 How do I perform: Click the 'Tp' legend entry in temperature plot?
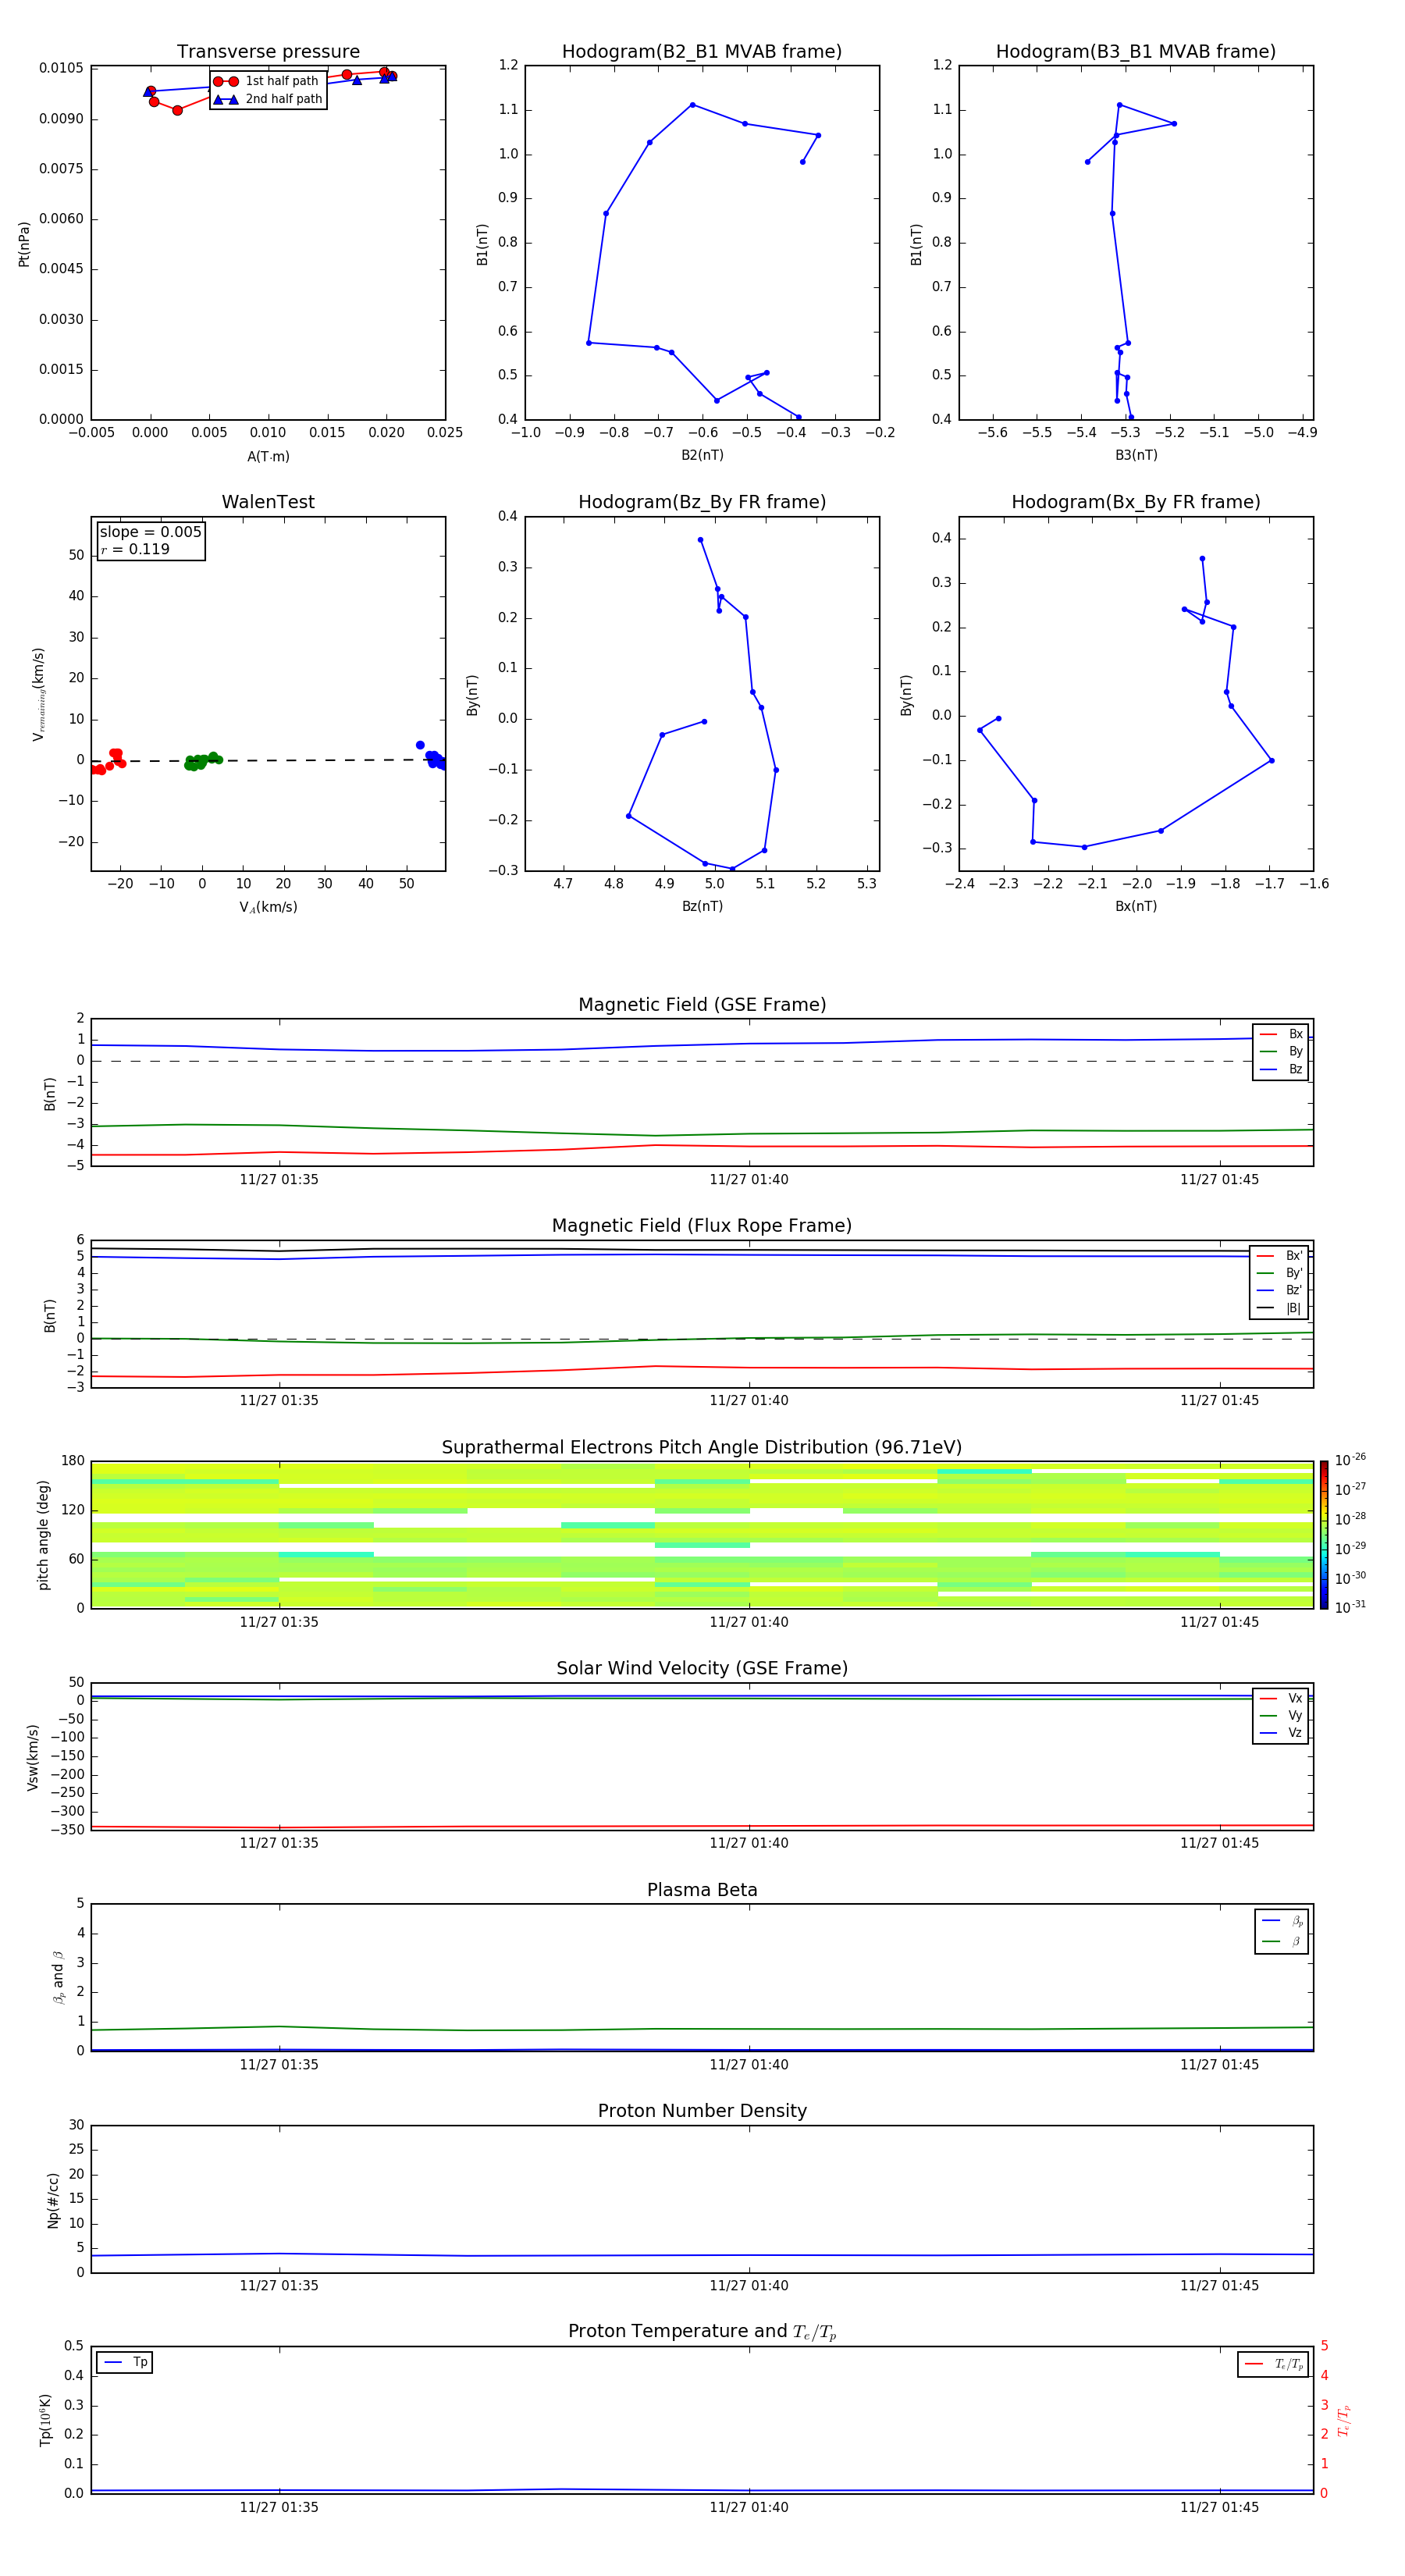pyautogui.click(x=125, y=2362)
